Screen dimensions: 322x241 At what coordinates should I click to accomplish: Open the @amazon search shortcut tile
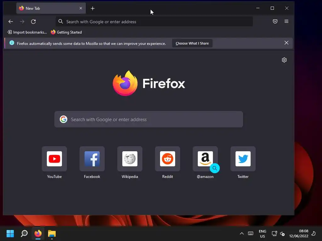coord(205,158)
